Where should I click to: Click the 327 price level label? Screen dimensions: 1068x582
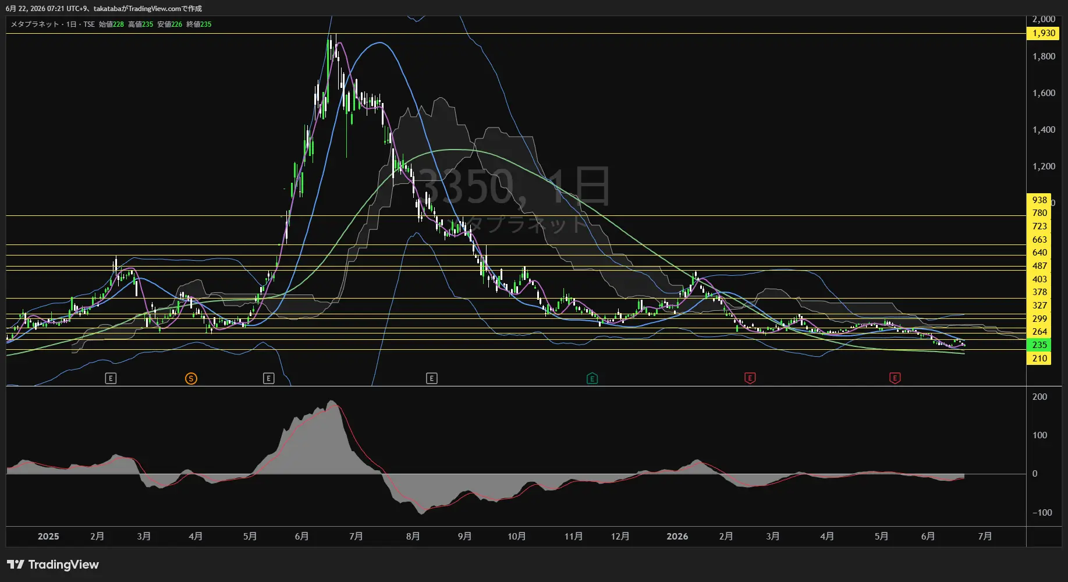[x=1039, y=306]
